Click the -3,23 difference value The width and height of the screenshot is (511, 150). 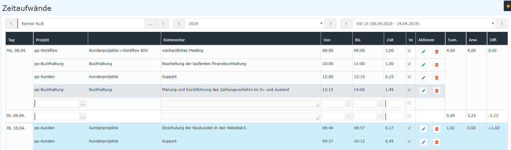[x=493, y=116]
